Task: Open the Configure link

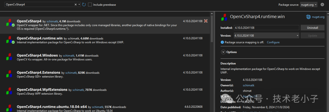Action: [273, 42]
